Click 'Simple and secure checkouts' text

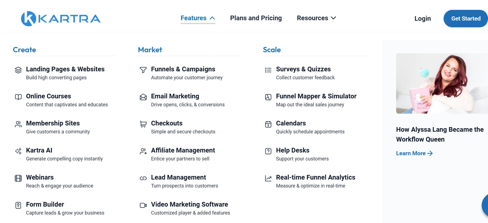pos(183,132)
